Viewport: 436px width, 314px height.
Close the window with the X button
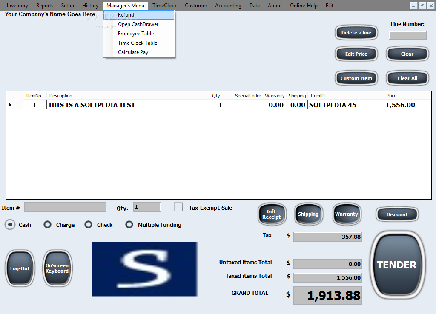431,6
